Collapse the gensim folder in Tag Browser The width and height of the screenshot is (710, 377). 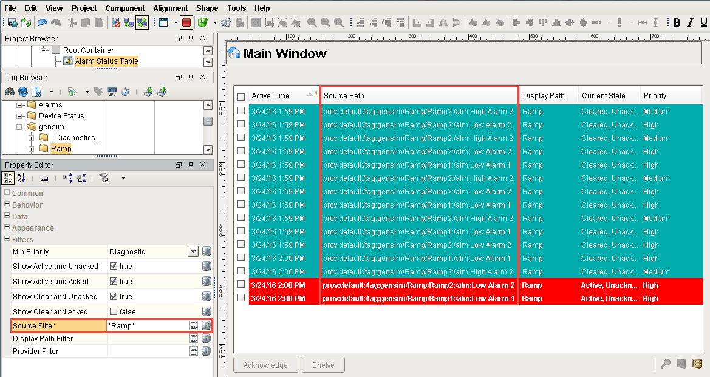(20, 126)
